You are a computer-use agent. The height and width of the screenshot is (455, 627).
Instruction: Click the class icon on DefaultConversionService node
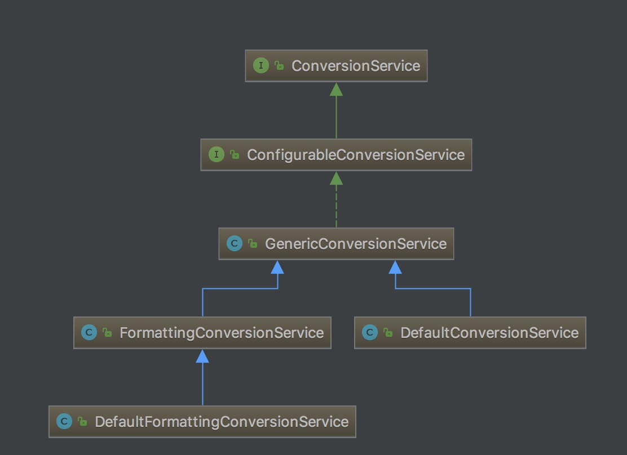[369, 333]
